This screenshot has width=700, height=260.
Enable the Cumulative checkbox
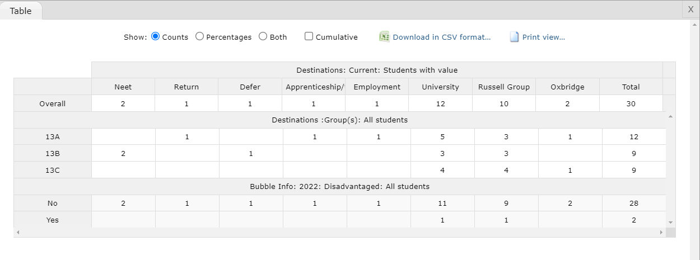click(309, 36)
